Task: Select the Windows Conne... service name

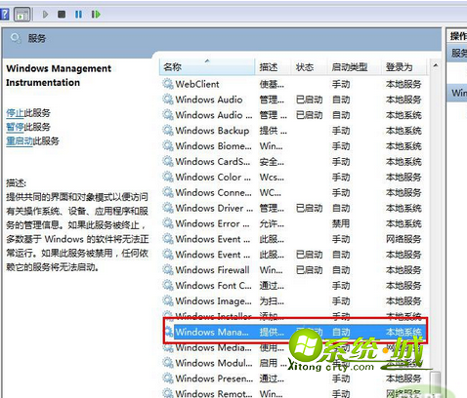Action: tap(213, 192)
